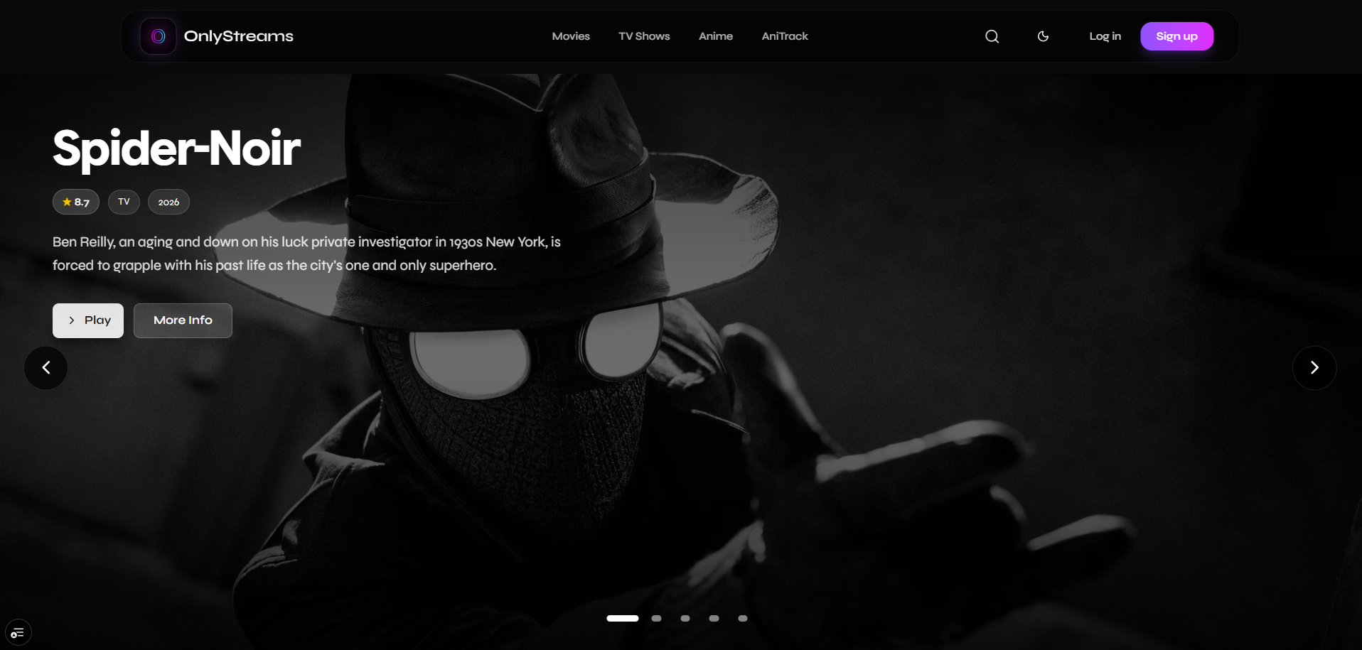Open the Movies menu item
Screen dimensions: 1362x650
[x=571, y=36]
